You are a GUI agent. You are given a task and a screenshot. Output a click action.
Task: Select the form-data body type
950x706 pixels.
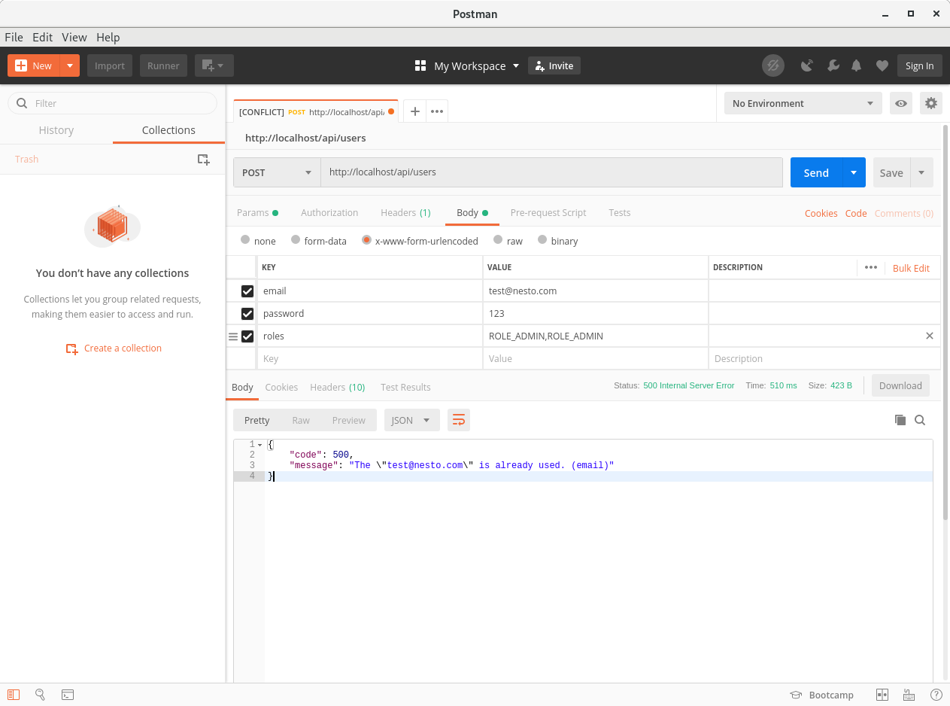coord(295,240)
